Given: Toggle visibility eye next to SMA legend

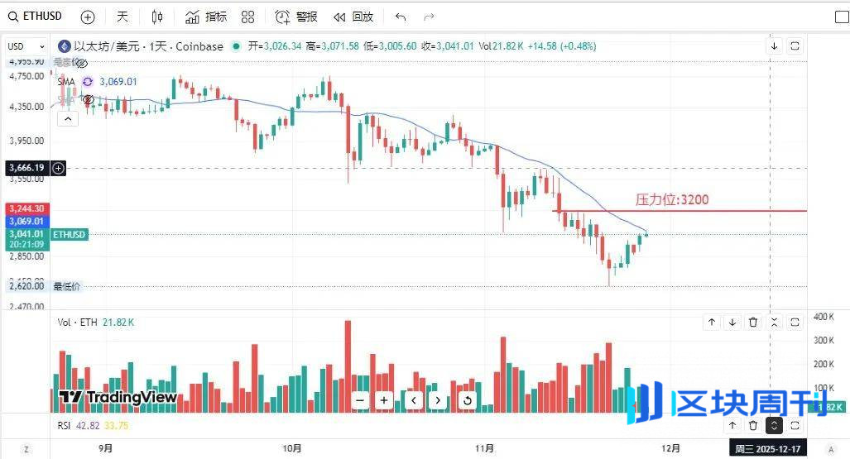Looking at the screenshot, I should 87,99.
